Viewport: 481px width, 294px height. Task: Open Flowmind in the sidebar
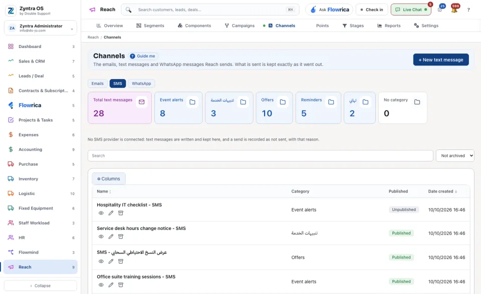41,252
